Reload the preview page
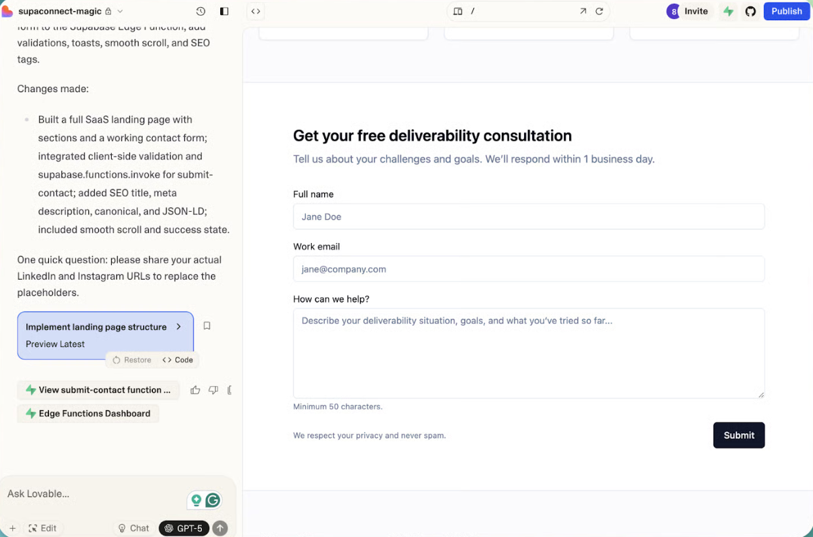 [599, 11]
